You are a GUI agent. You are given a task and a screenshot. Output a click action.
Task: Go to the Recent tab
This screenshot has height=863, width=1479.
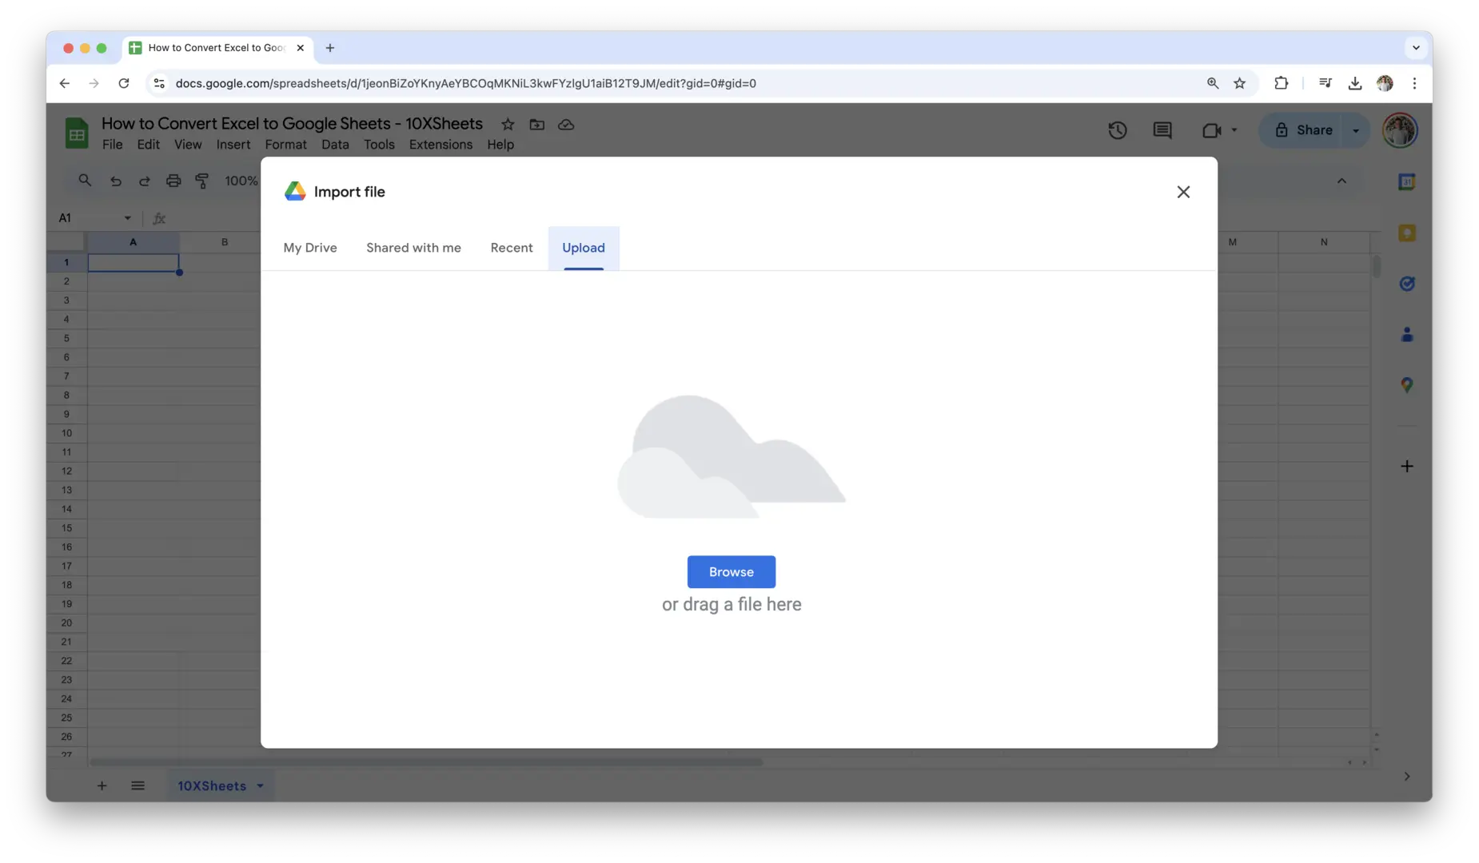pyautogui.click(x=511, y=248)
